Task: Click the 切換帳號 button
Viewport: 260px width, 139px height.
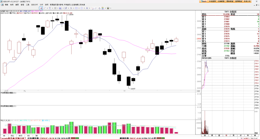Action: point(221,1)
